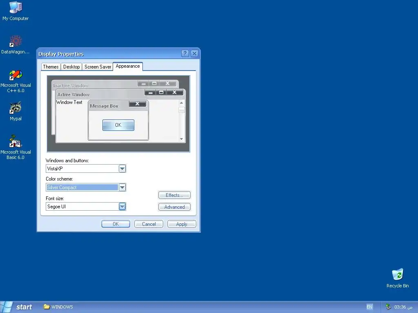Open Advanced appearance settings
418x313 pixels.
(x=174, y=207)
